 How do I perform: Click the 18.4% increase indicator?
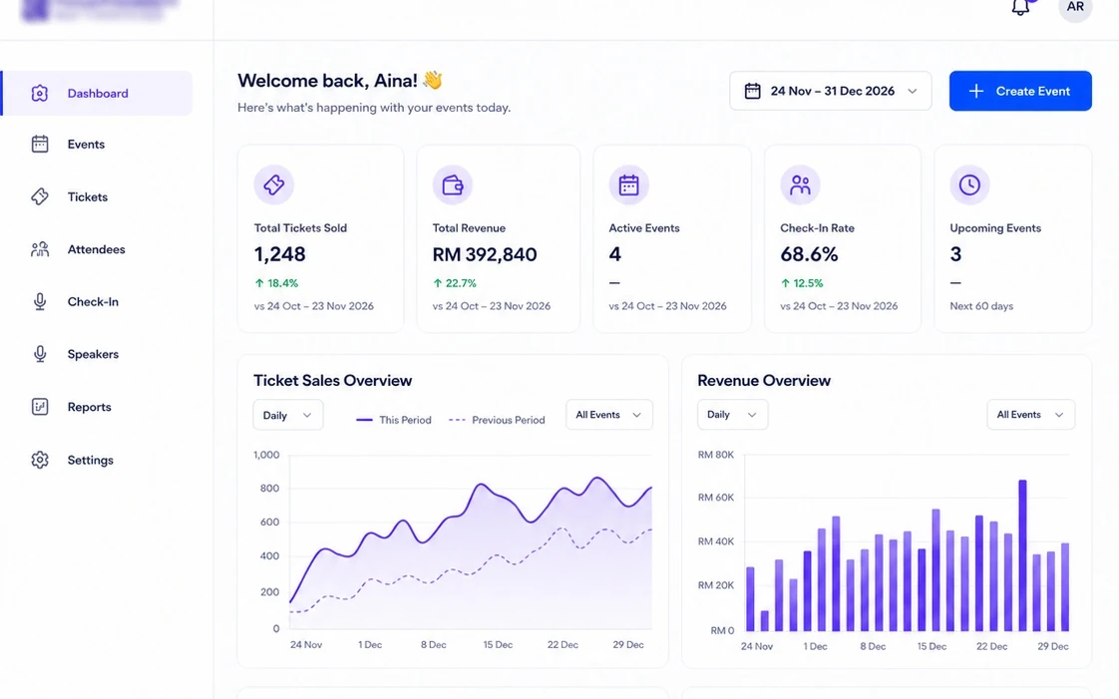276,283
